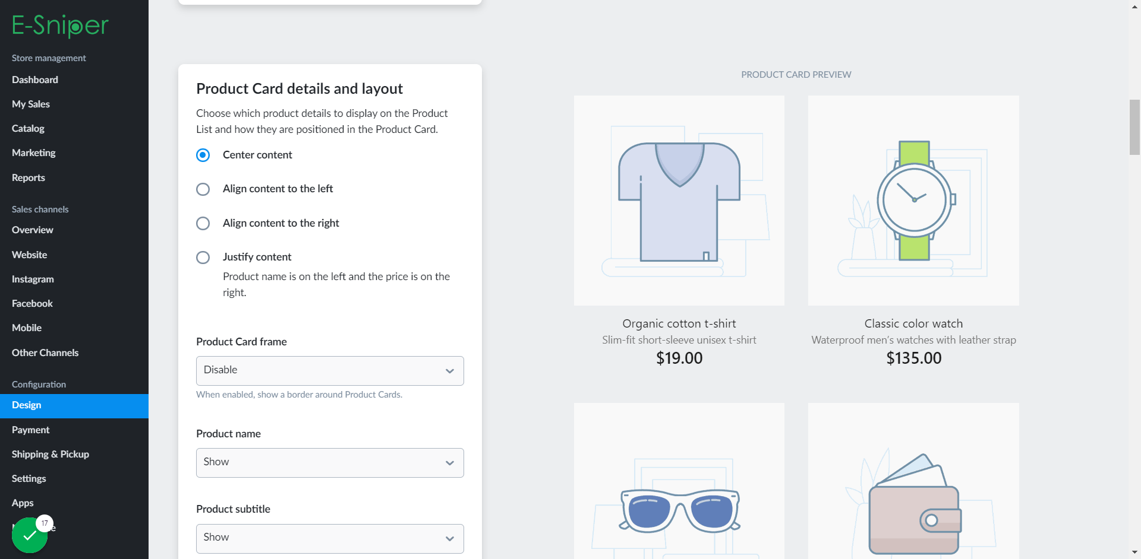
Task: Click the $135.00 price
Action: tap(914, 358)
